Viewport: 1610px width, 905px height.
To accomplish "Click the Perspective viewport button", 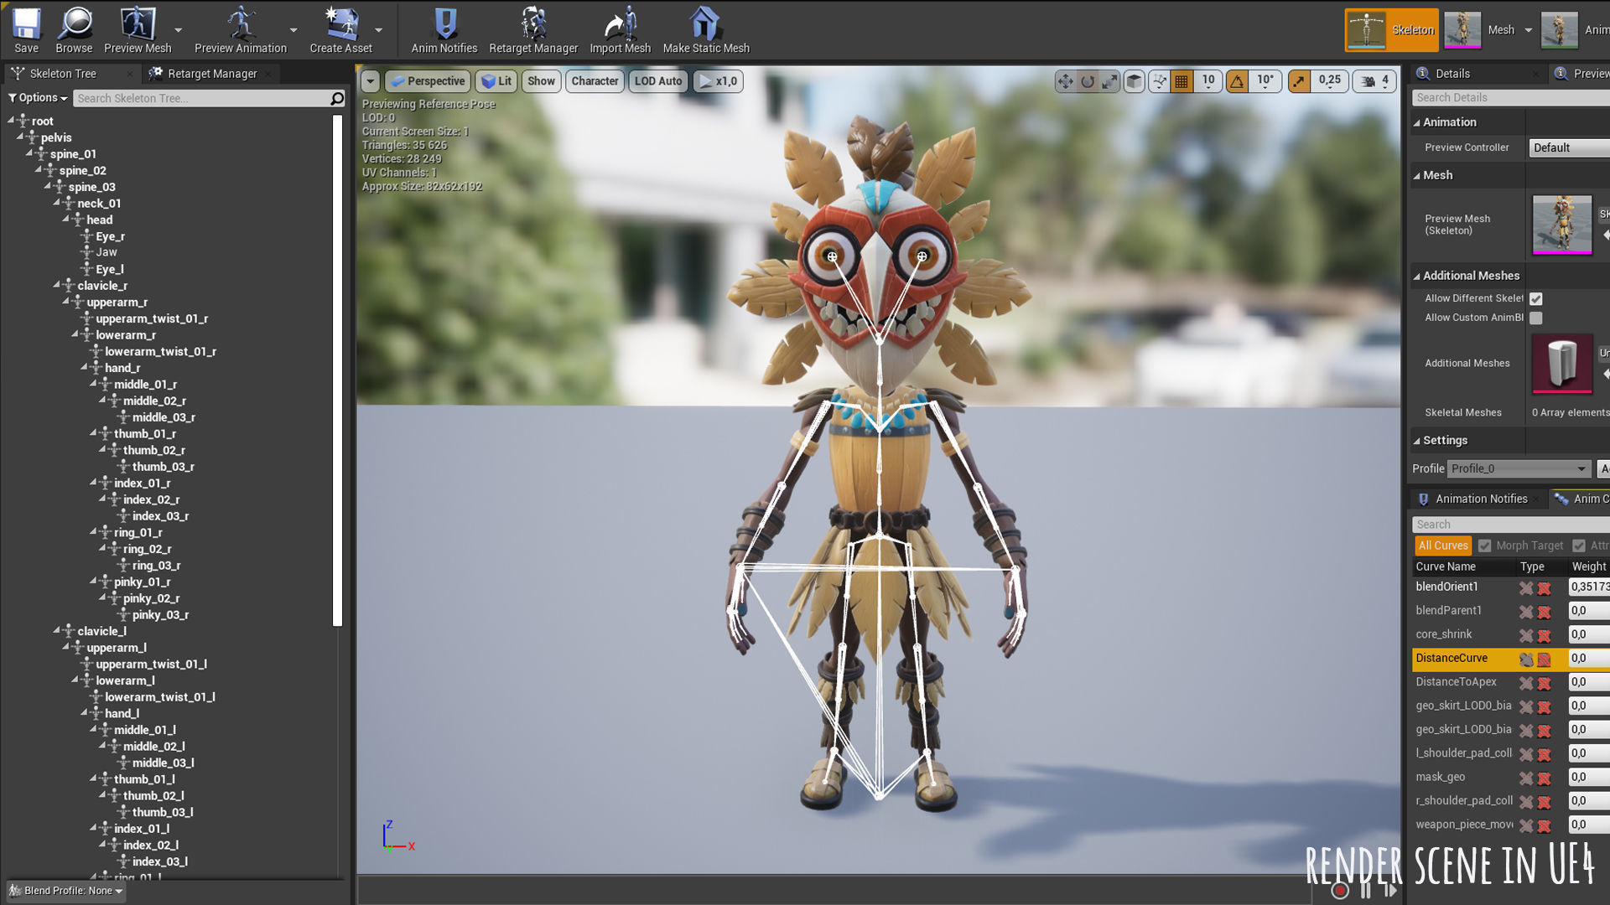I will point(427,81).
